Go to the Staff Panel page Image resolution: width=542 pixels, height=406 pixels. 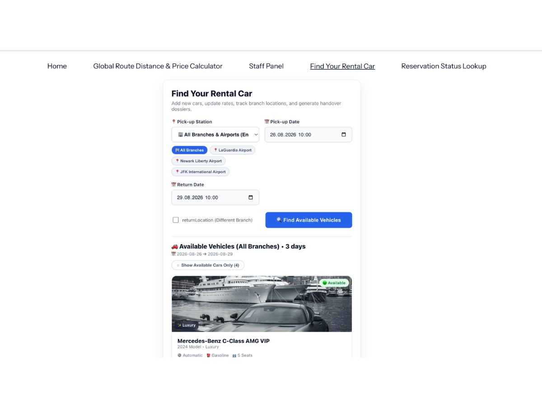[x=266, y=66]
